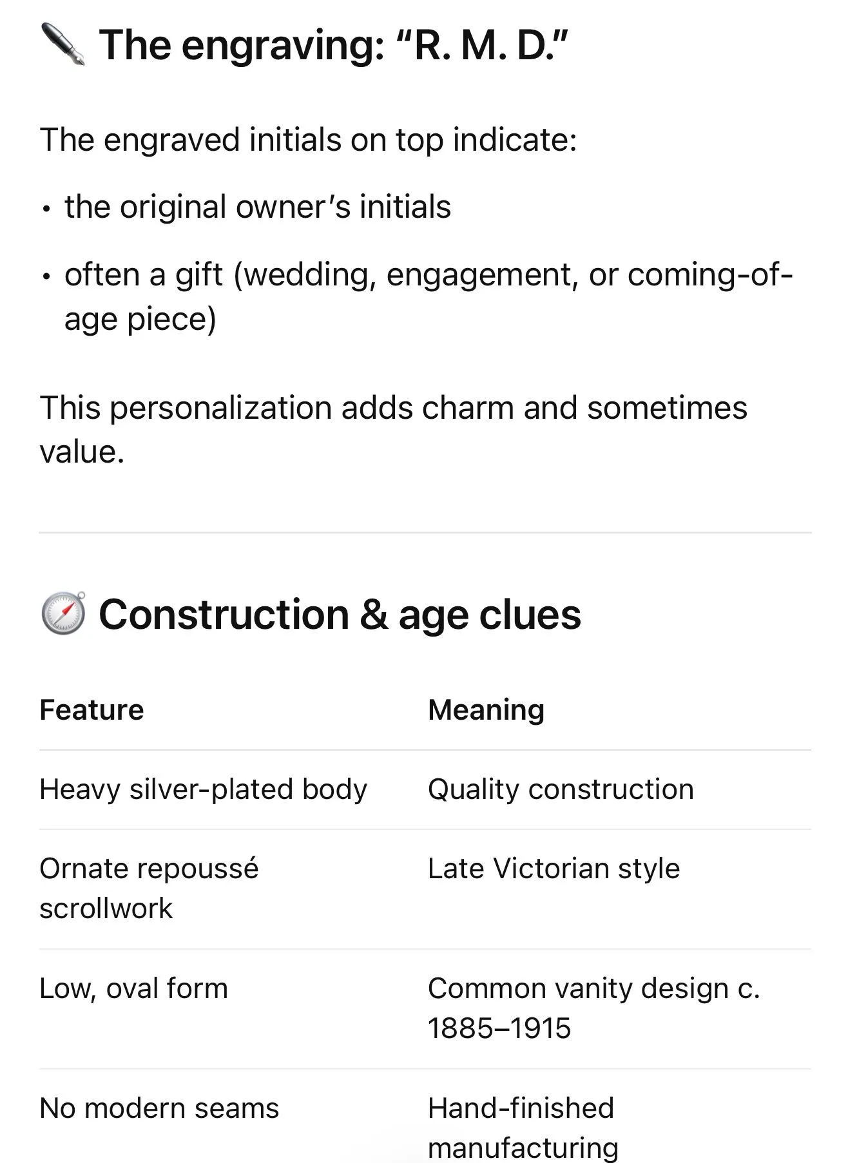Click the "Feature" column header
This screenshot has height=1163, width=848.
point(92,709)
